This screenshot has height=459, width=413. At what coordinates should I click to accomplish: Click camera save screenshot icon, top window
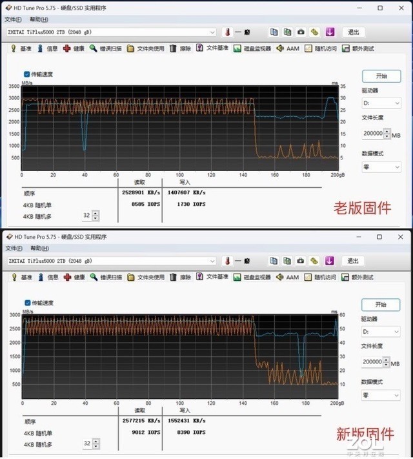point(301,32)
